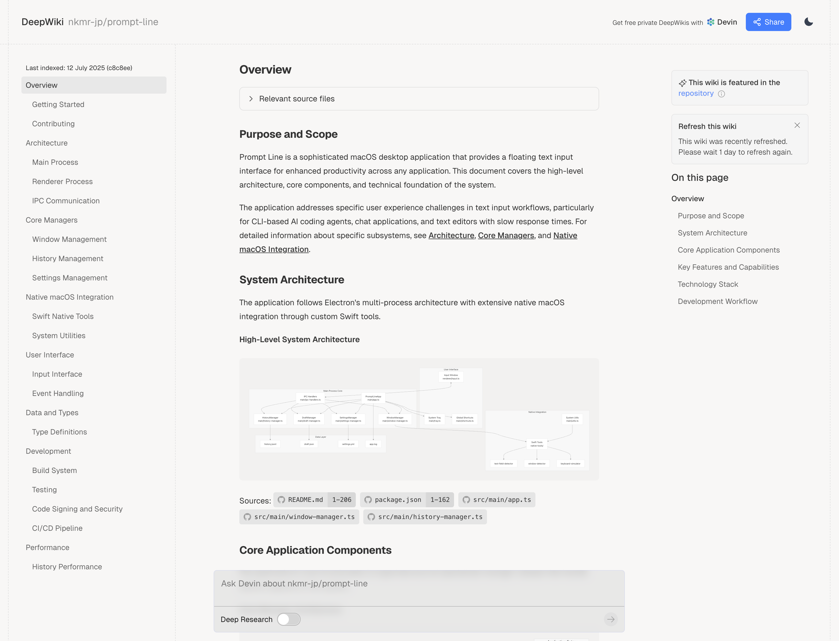This screenshot has width=839, height=641.
Task: Dismiss the Refresh this wiki notice
Action: coord(798,125)
